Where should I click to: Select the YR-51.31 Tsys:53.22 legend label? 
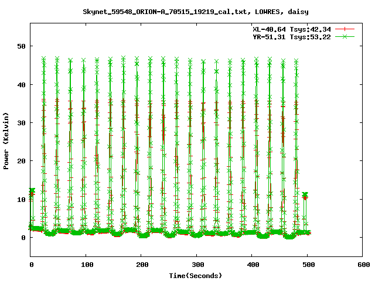[292, 37]
